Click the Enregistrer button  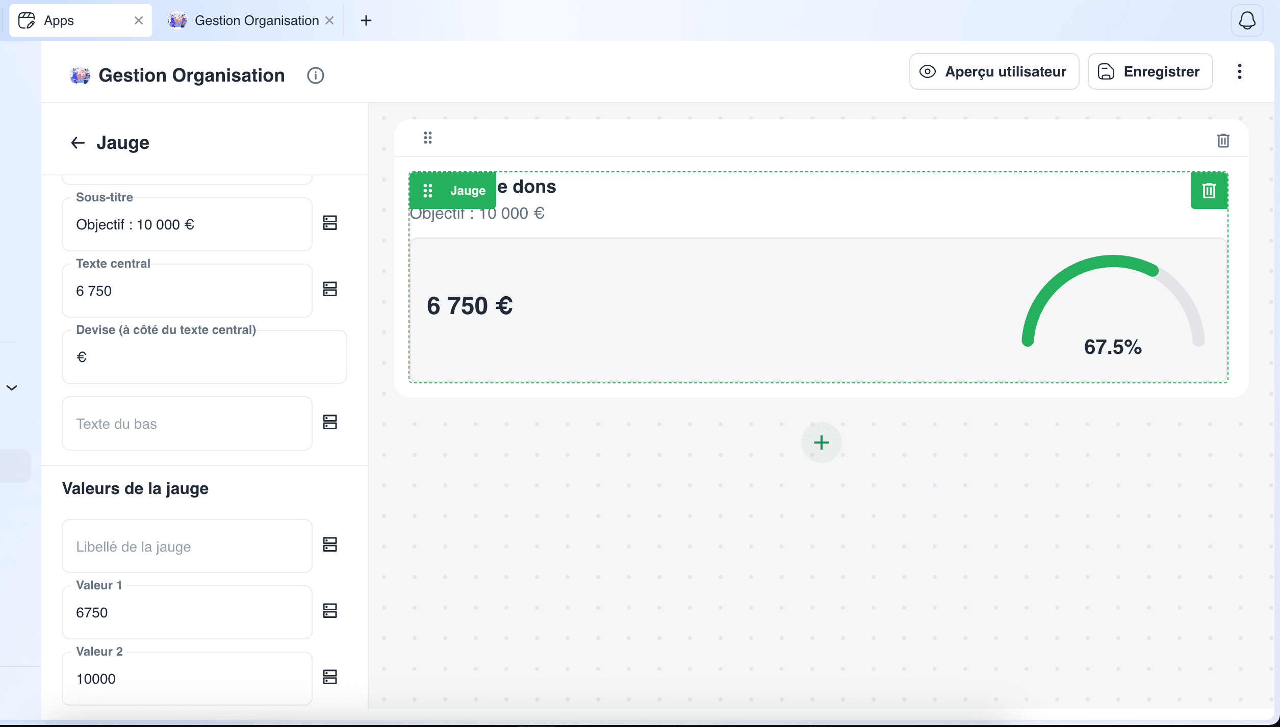pyautogui.click(x=1150, y=71)
